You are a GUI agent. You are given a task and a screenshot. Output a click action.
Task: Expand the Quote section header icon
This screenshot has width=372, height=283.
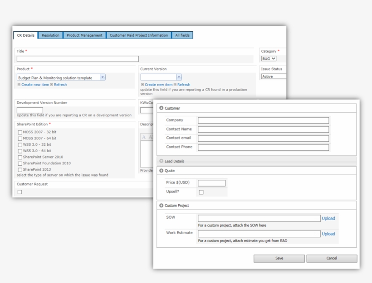[160, 171]
